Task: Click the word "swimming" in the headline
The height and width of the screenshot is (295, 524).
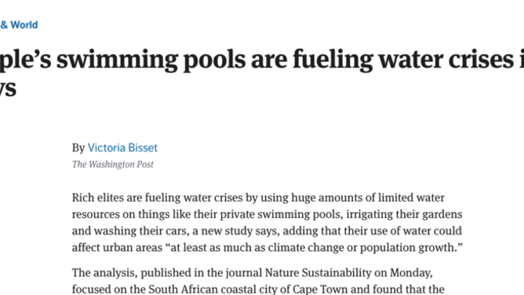Action: tap(117, 60)
